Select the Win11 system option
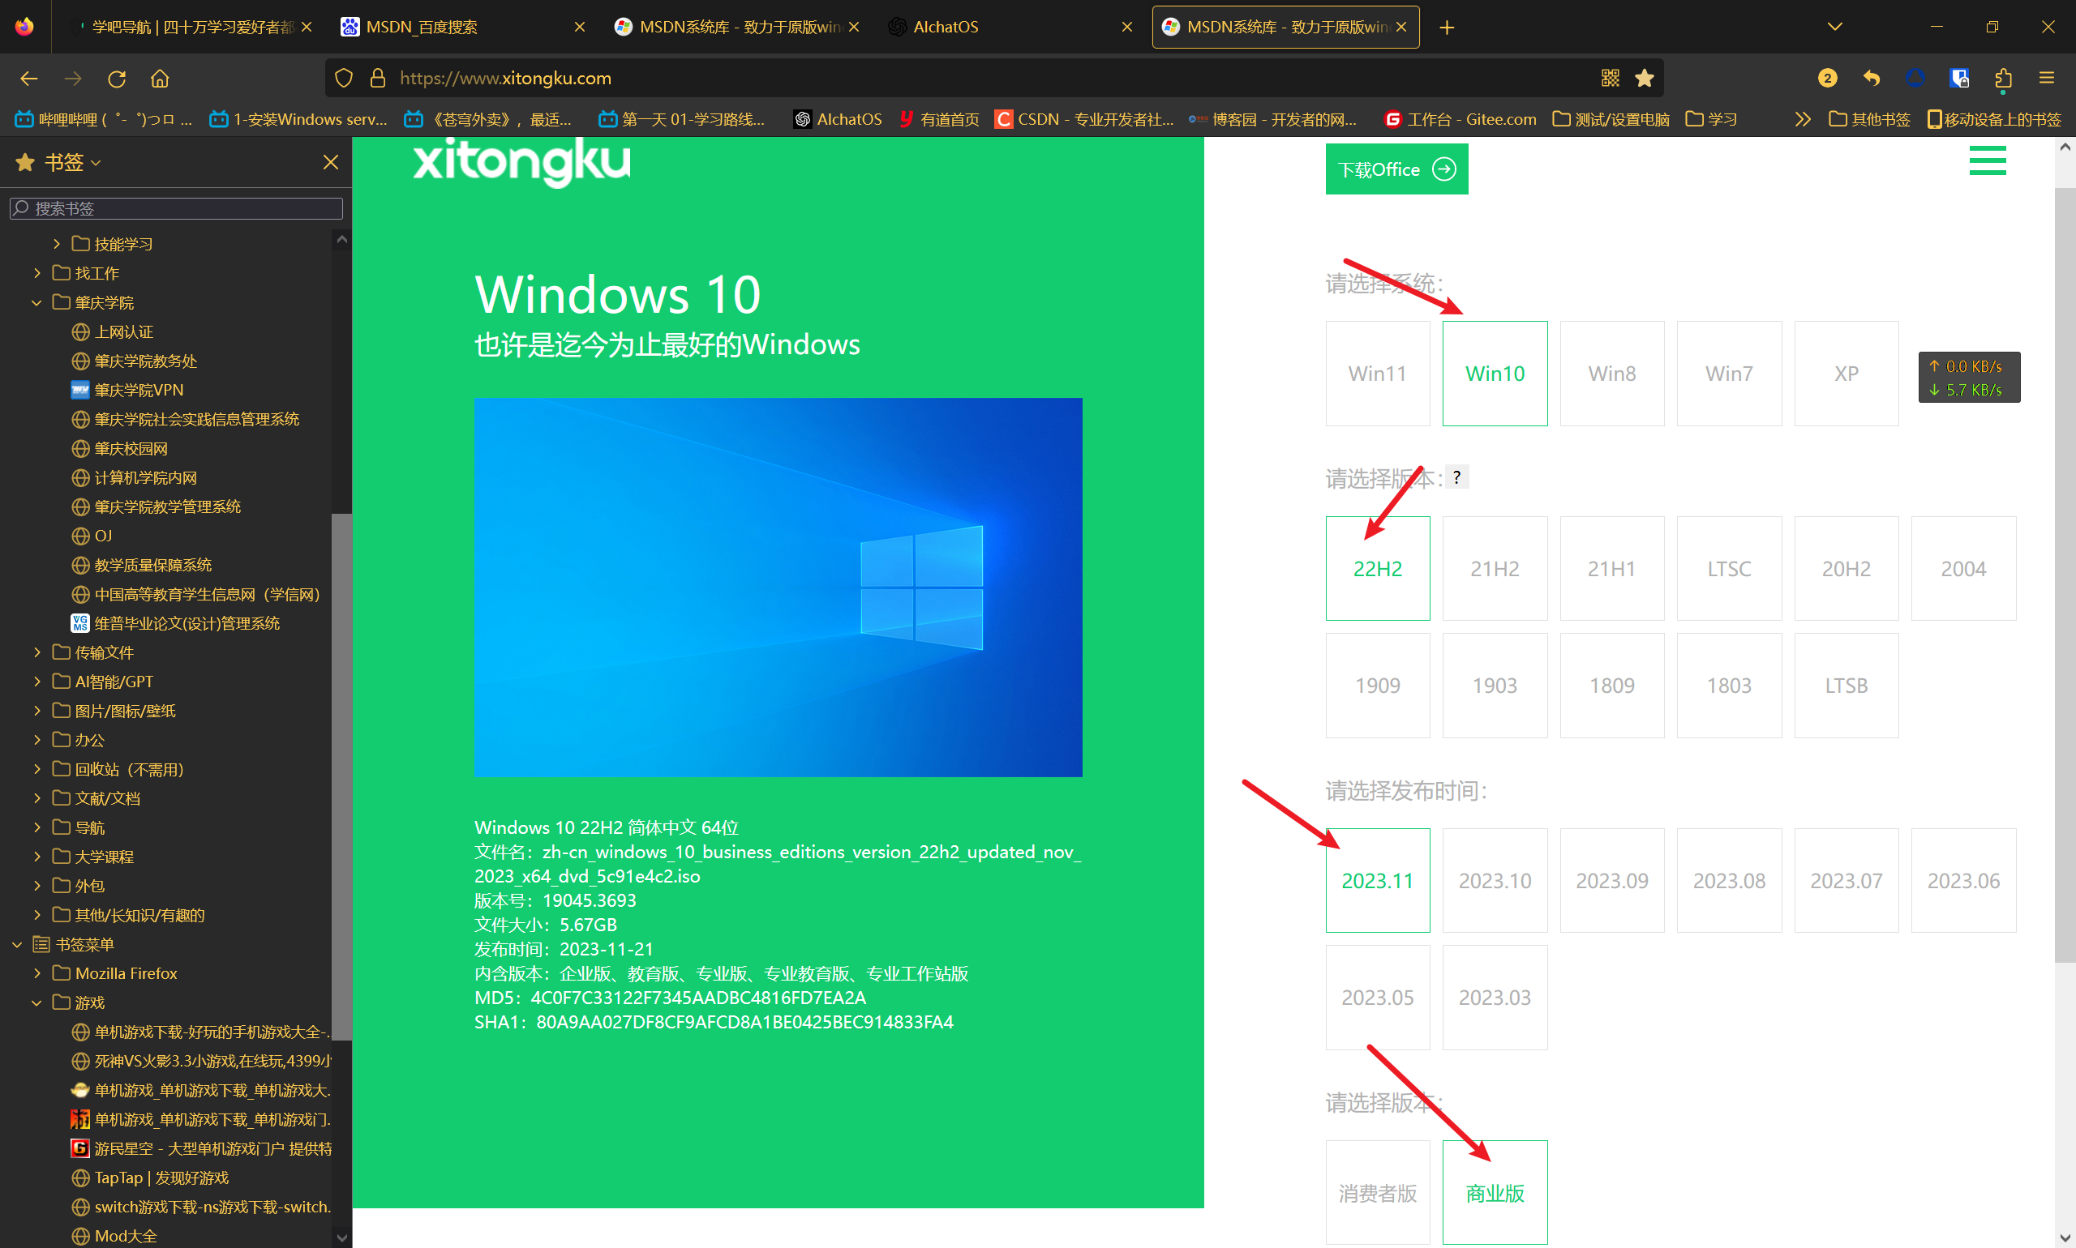Screen dimensions: 2076x1248 (x=1377, y=374)
